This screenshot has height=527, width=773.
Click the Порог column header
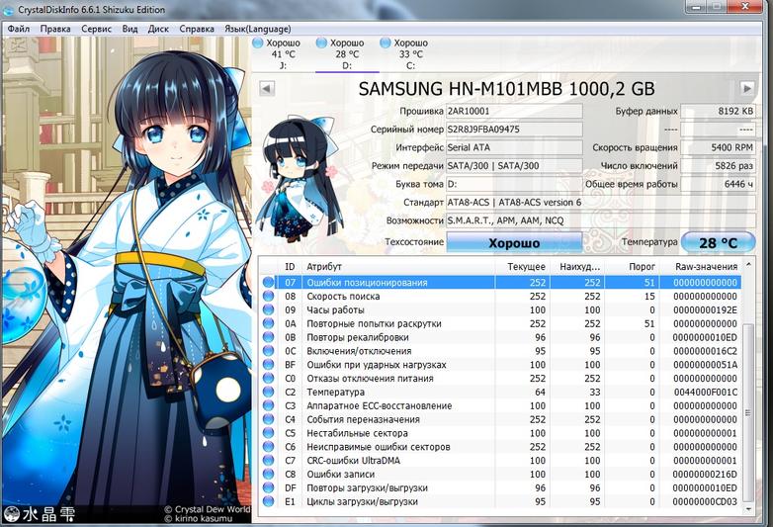point(632,266)
